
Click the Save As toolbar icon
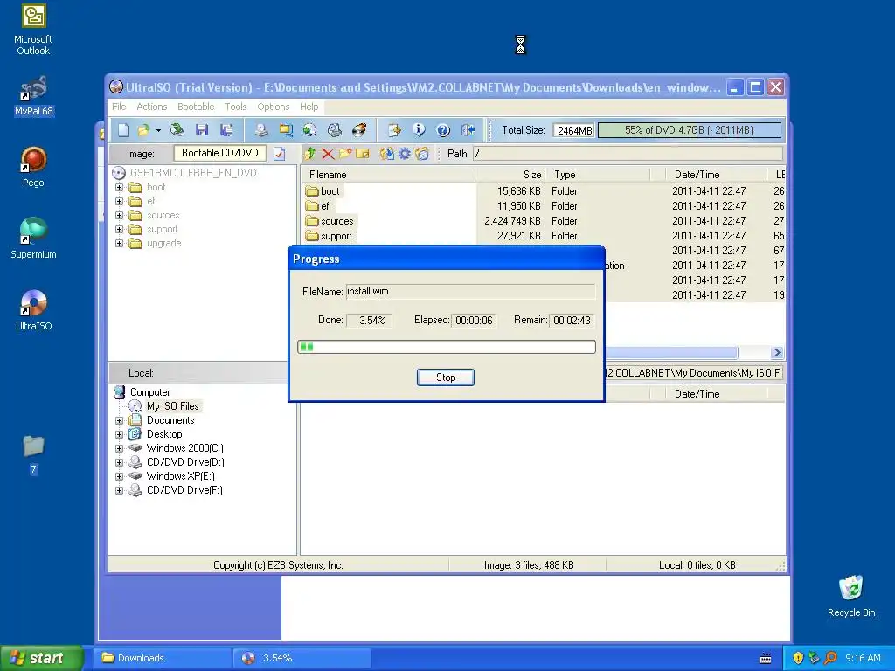click(x=226, y=130)
